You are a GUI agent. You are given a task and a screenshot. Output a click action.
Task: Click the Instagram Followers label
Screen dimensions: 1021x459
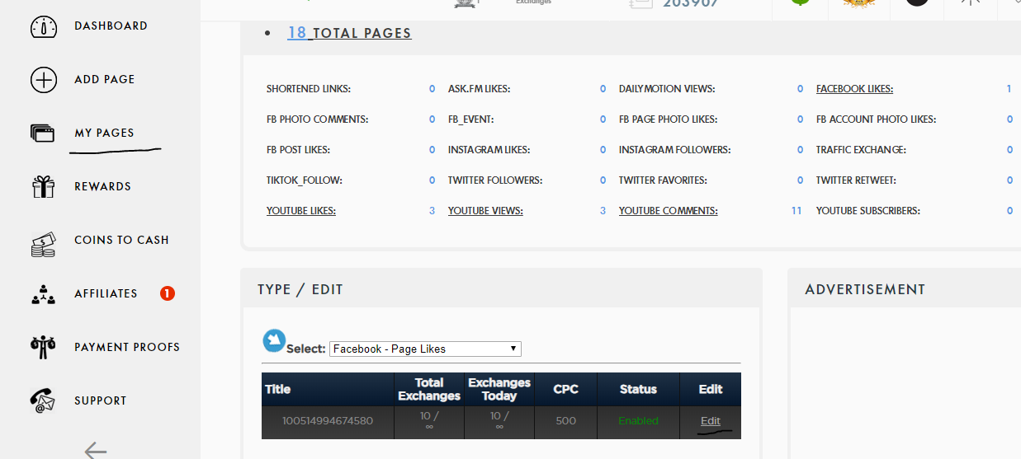tap(674, 150)
